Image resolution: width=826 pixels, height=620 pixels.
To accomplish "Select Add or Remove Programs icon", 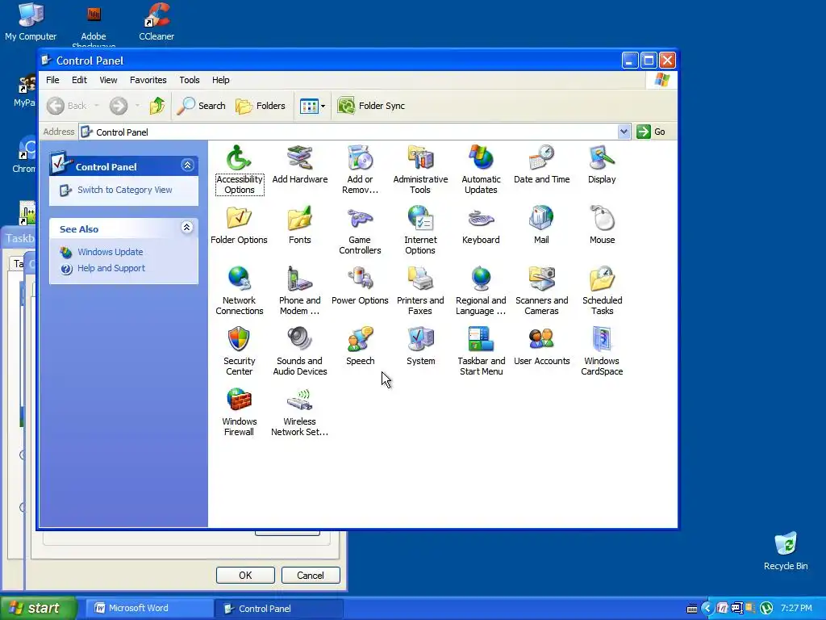I will tap(360, 170).
